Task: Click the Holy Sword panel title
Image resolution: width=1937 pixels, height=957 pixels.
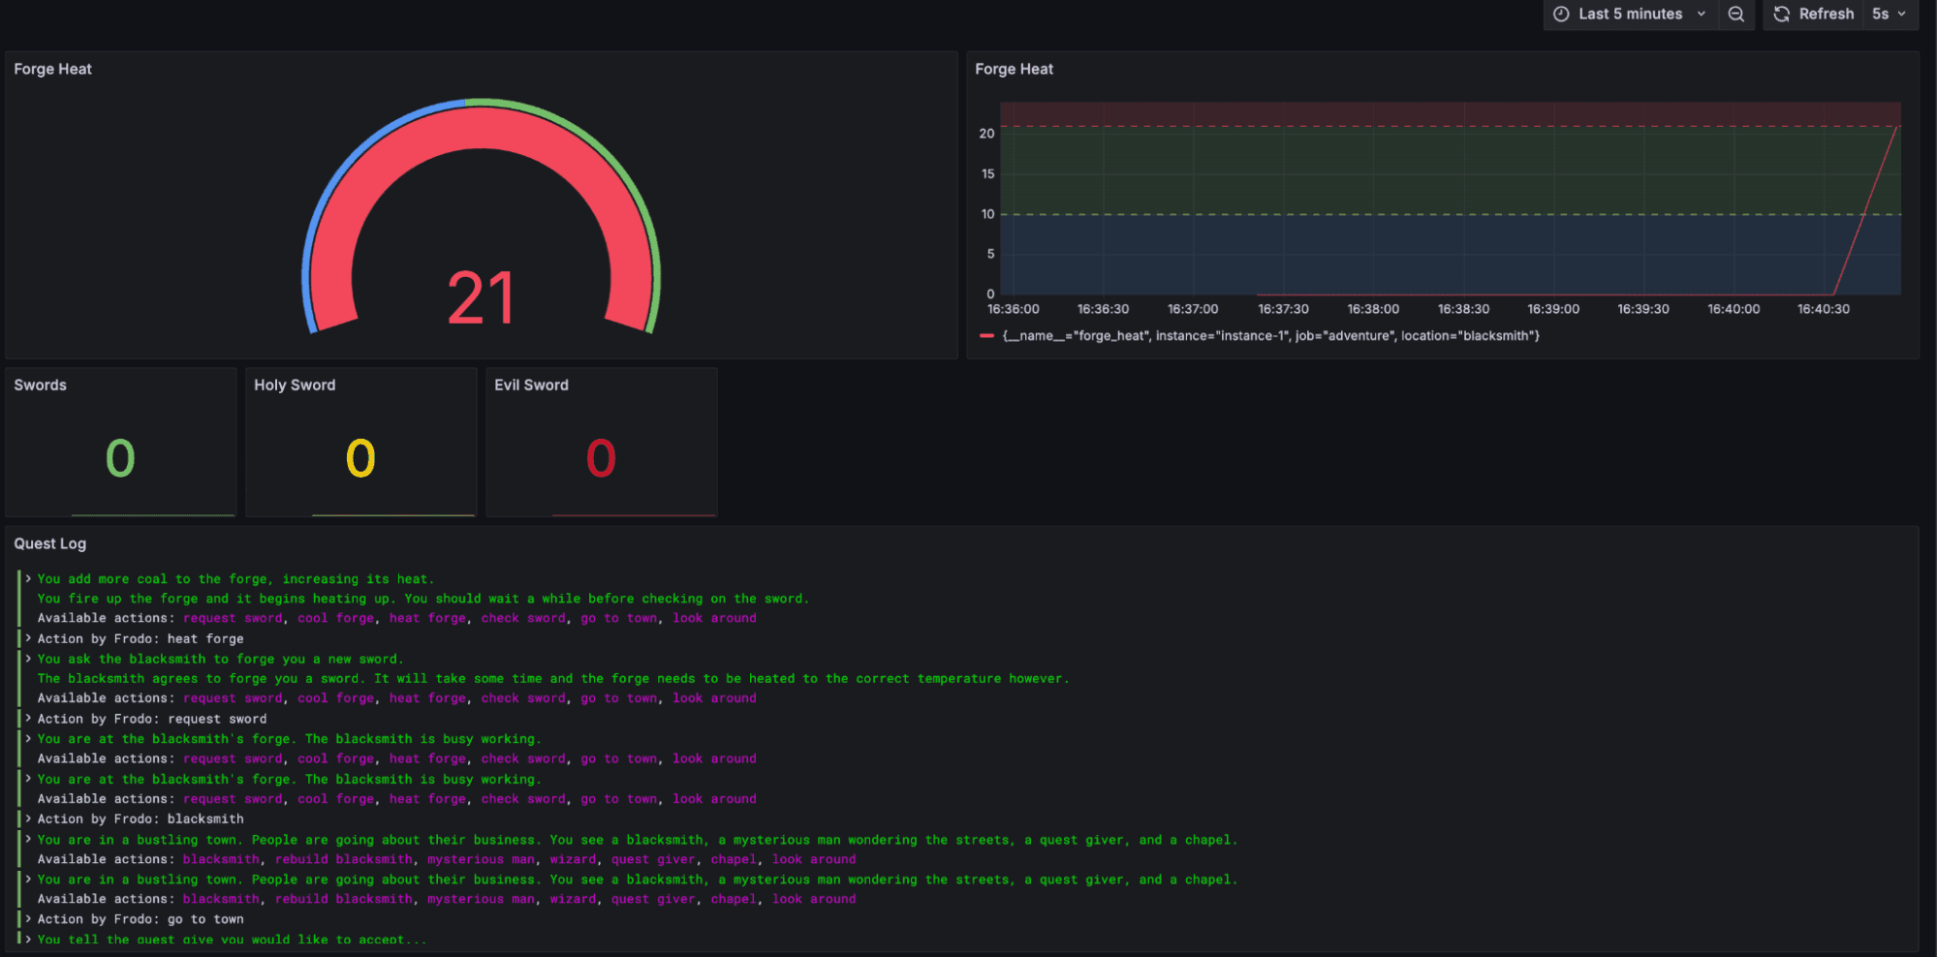Action: [294, 385]
